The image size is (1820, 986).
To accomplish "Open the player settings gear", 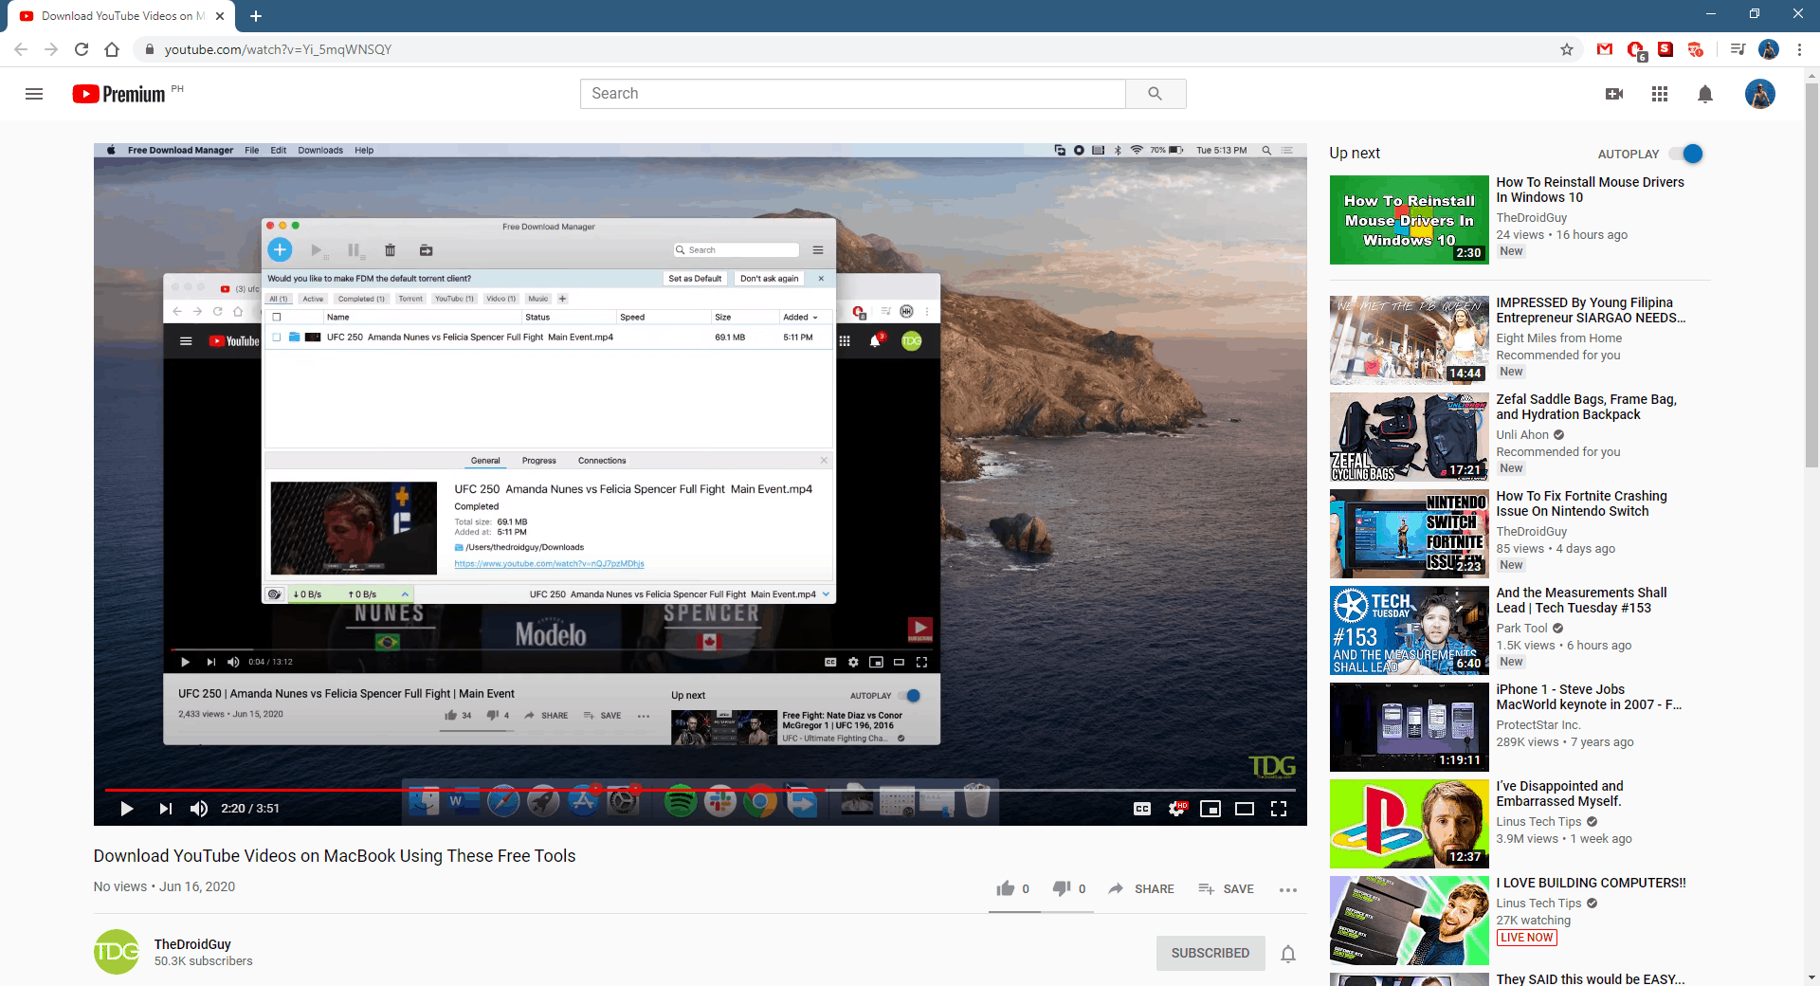I will 1176,809.
